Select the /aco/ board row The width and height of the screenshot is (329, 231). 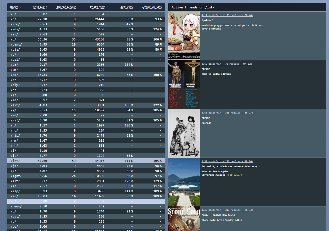pyautogui.click(x=86, y=24)
